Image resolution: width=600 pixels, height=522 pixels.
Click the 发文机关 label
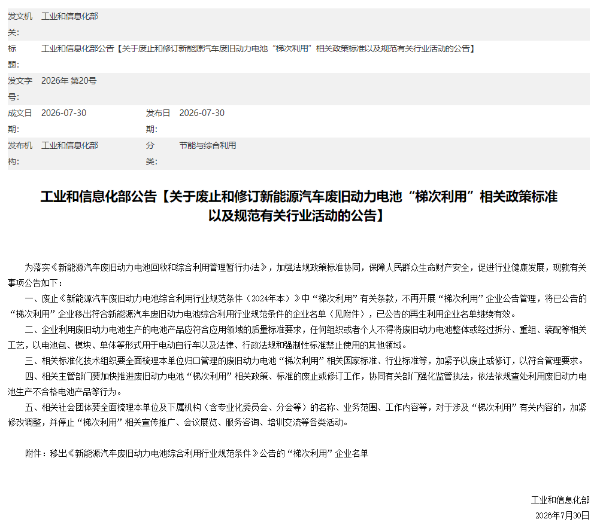(x=20, y=25)
